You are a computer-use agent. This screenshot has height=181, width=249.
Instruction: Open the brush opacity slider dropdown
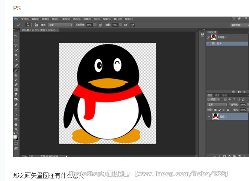pos(95,25)
